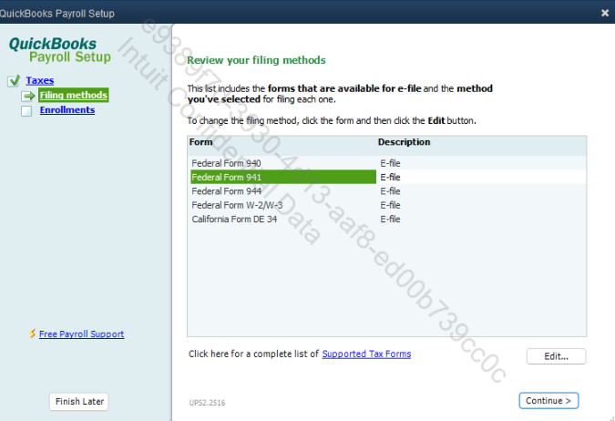This screenshot has height=421, width=615.
Task: Select the highlighted Federal Form 941 row
Action: pos(386,178)
